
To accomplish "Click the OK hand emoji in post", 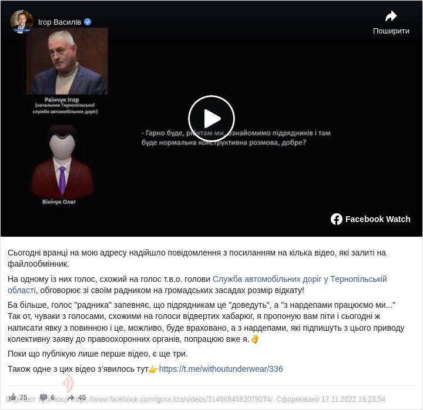I will tap(254, 339).
